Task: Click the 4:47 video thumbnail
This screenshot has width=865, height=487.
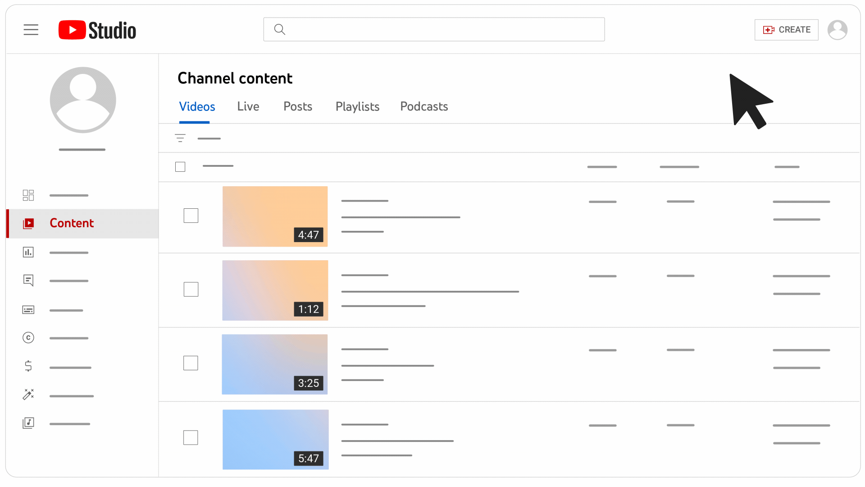Action: [x=274, y=216]
